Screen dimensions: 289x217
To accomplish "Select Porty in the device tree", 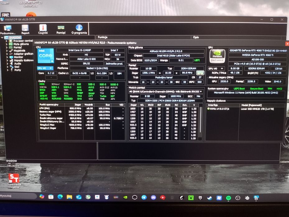I will click(x=18, y=70).
